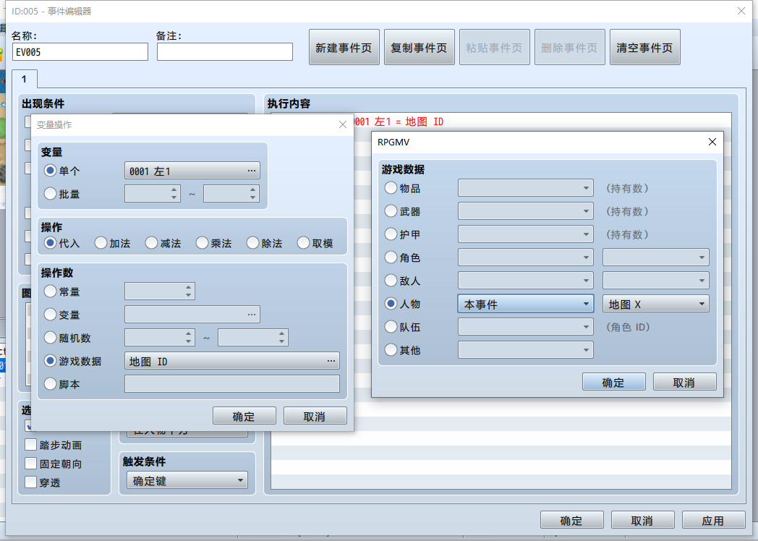The height and width of the screenshot is (541, 758).
Task: Choose the 乘法 operation radio
Action: (202, 243)
